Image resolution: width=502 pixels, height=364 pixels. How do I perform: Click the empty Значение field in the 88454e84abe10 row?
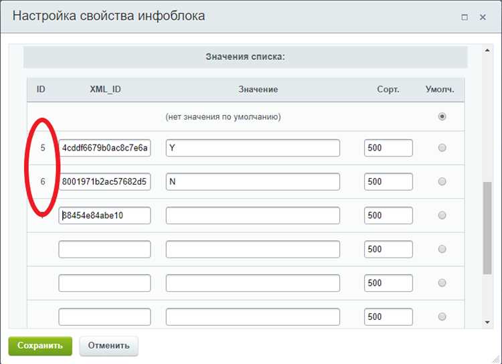coord(253,215)
